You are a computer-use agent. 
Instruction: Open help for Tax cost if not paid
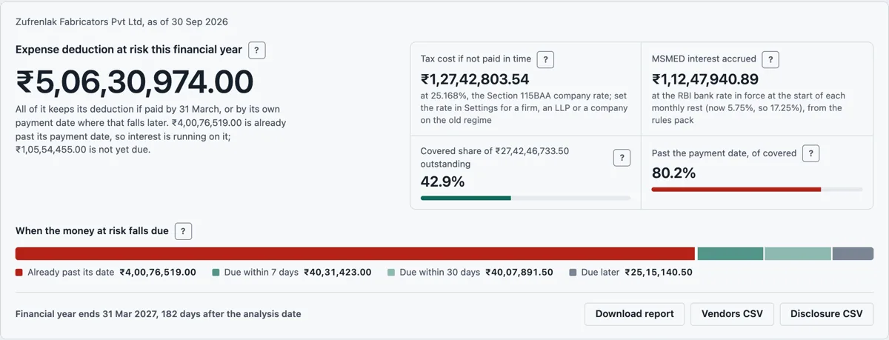tap(546, 59)
